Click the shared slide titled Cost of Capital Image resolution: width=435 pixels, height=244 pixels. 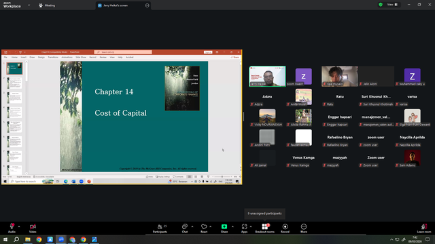point(134,117)
